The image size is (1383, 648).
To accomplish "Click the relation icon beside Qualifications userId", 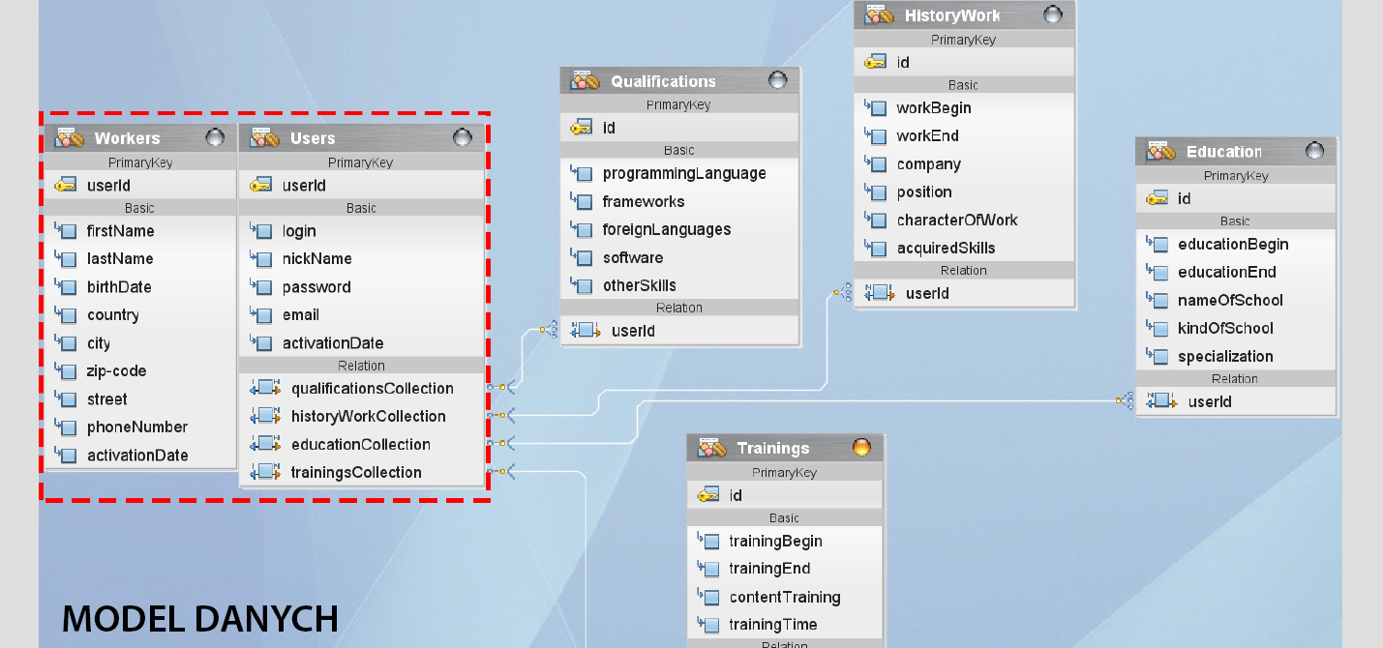I will pos(586,331).
